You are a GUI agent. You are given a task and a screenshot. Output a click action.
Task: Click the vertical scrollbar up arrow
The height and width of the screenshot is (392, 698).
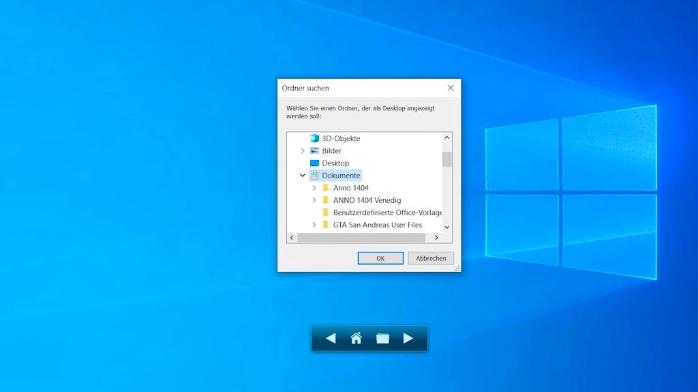tap(447, 137)
